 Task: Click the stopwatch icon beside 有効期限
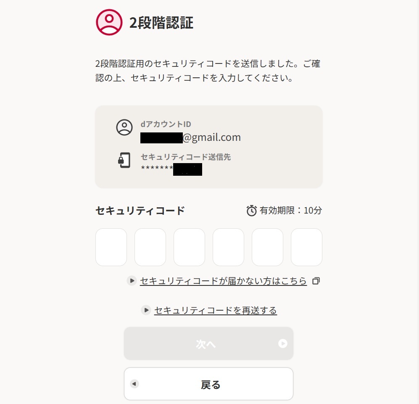(251, 211)
